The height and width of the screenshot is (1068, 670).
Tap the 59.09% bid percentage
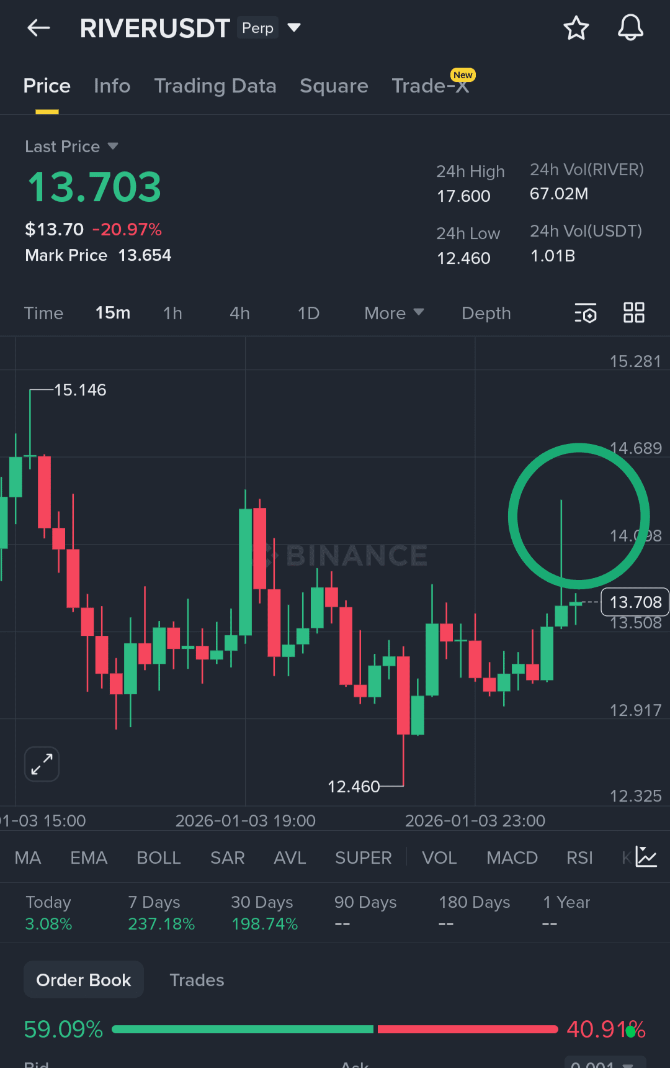coord(63,1030)
